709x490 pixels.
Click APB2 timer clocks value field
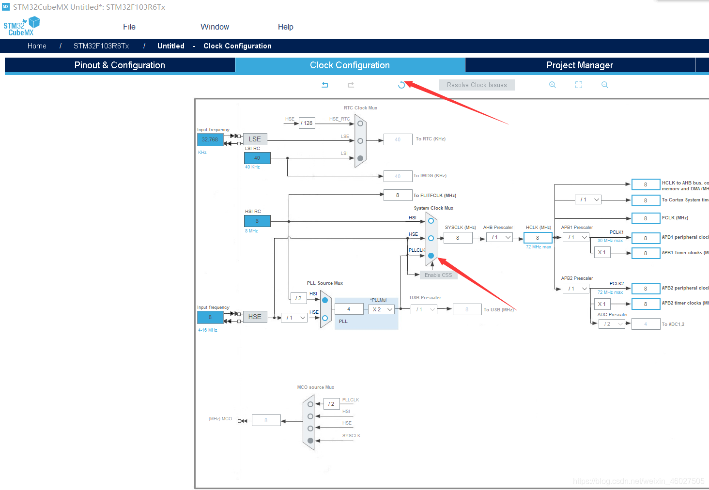646,304
